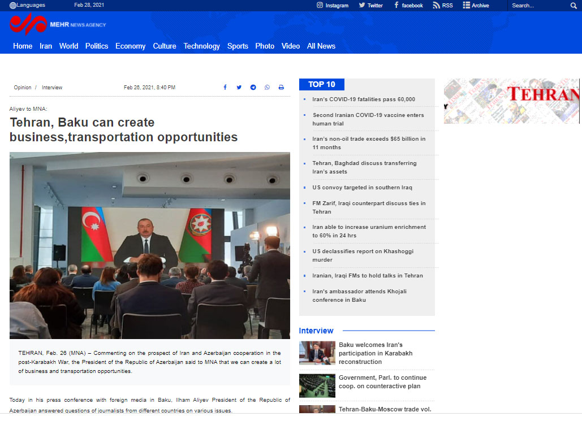This screenshot has height=434, width=582.
Task: Visit the Instagram page from top bar
Action: point(333,6)
